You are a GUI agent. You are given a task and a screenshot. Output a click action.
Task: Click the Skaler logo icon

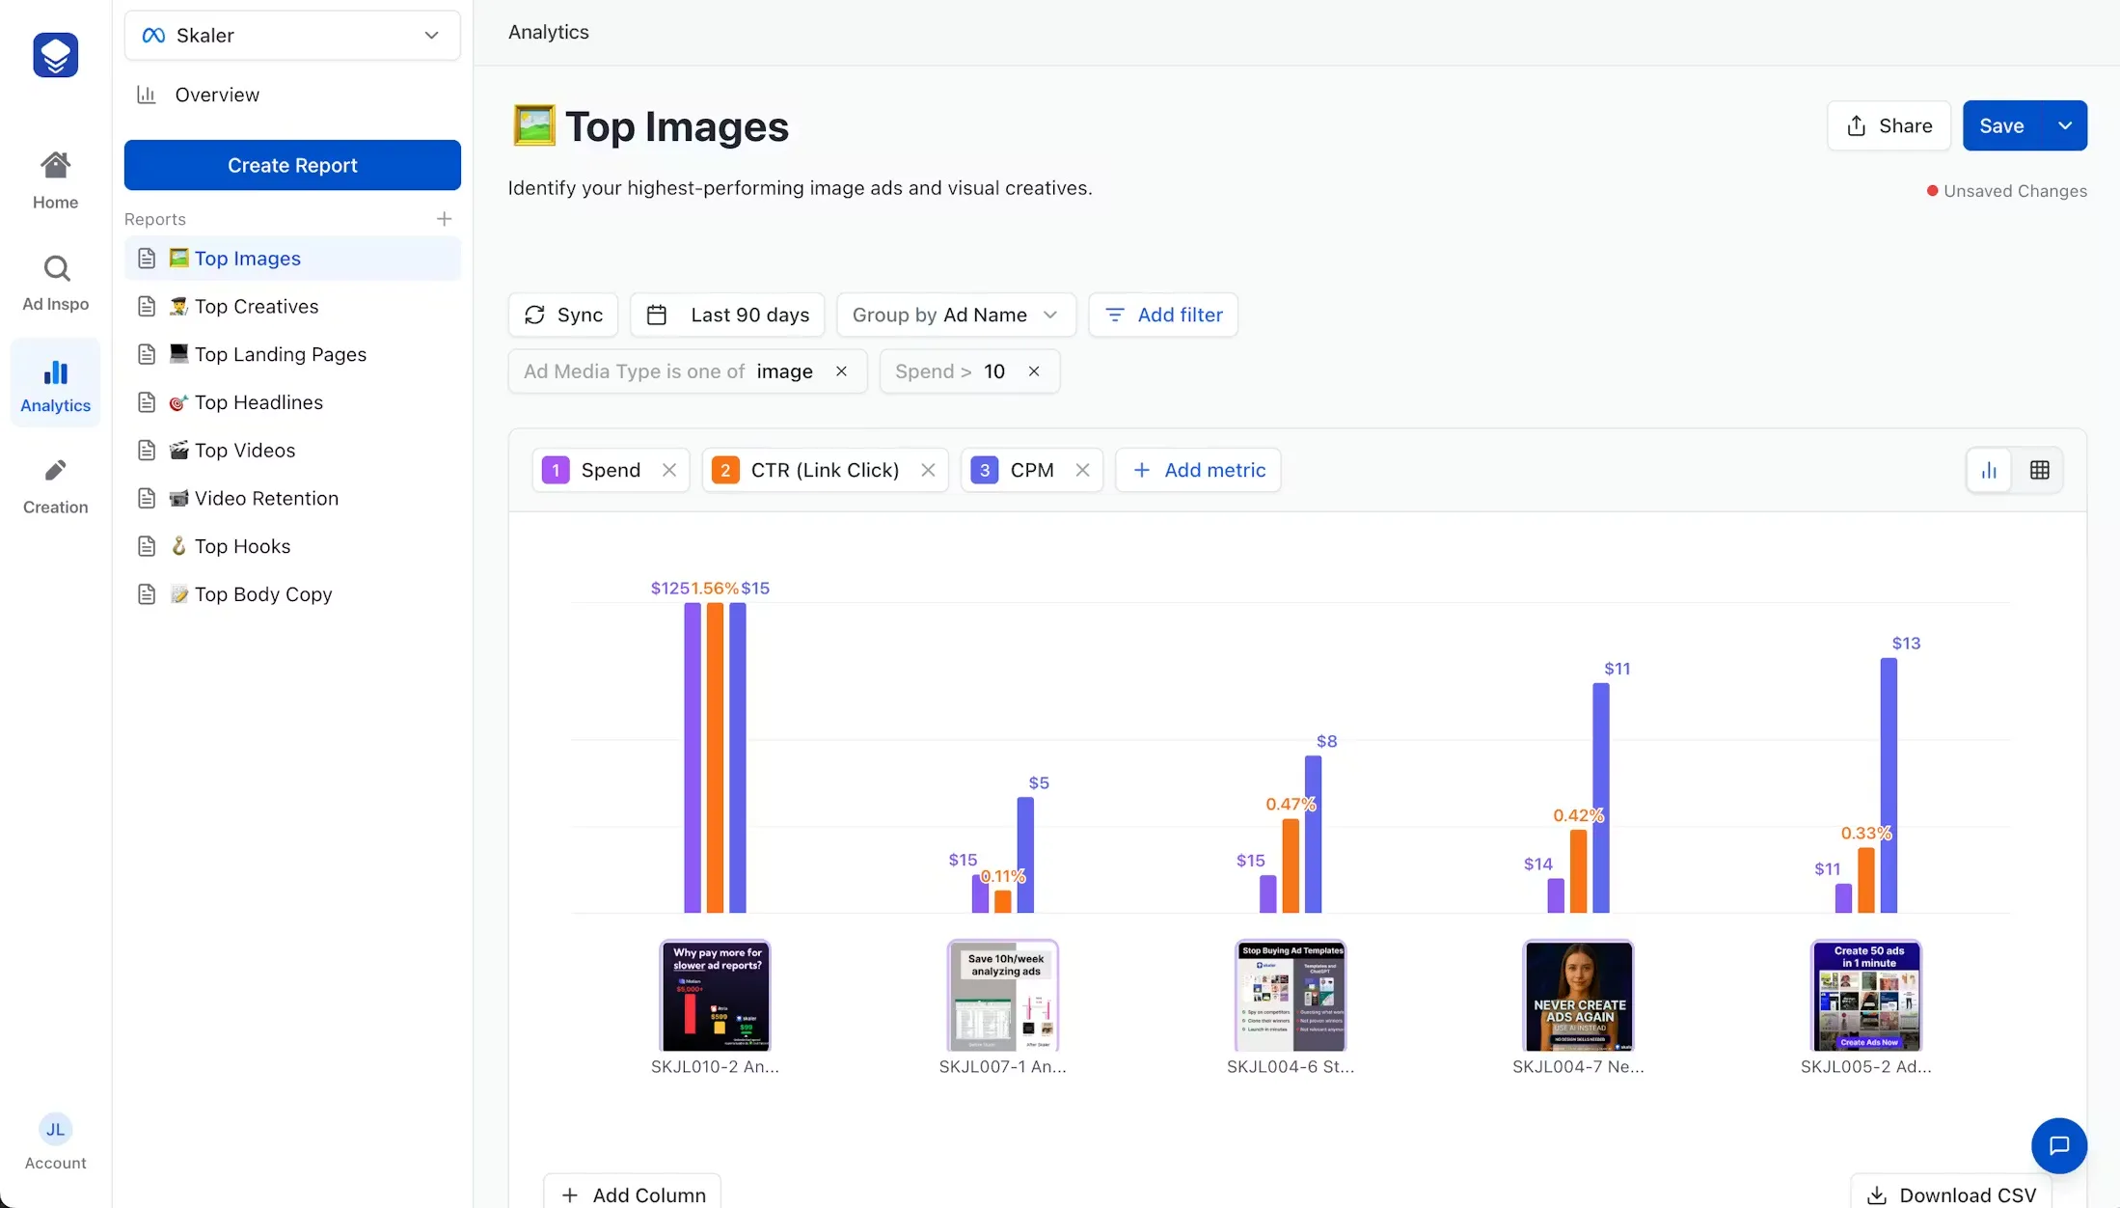[55, 55]
